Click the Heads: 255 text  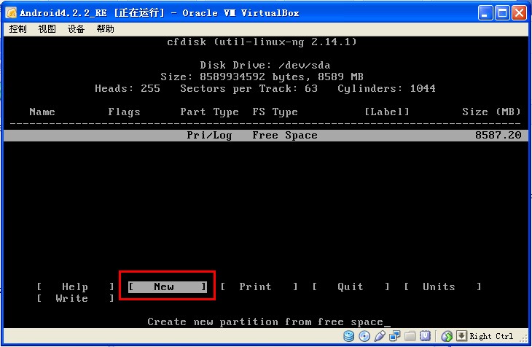128,89
